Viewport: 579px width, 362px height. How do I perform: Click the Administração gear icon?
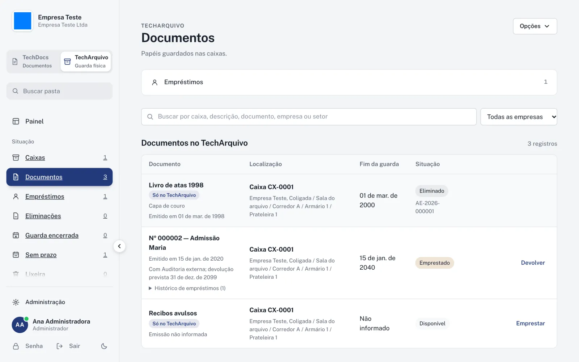pos(16,302)
